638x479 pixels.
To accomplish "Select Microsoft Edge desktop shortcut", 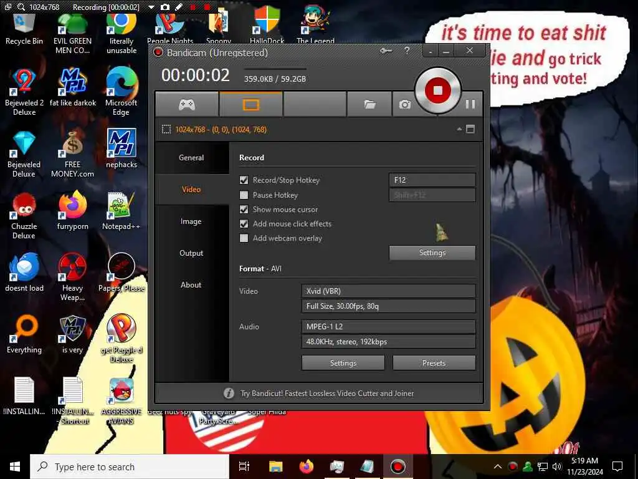I will (x=121, y=92).
